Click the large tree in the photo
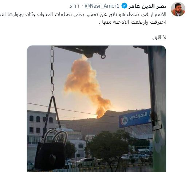The image size is (189, 172). click(109, 146)
